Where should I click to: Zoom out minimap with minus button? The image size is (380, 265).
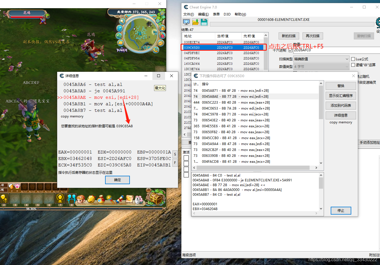coord(154,16)
